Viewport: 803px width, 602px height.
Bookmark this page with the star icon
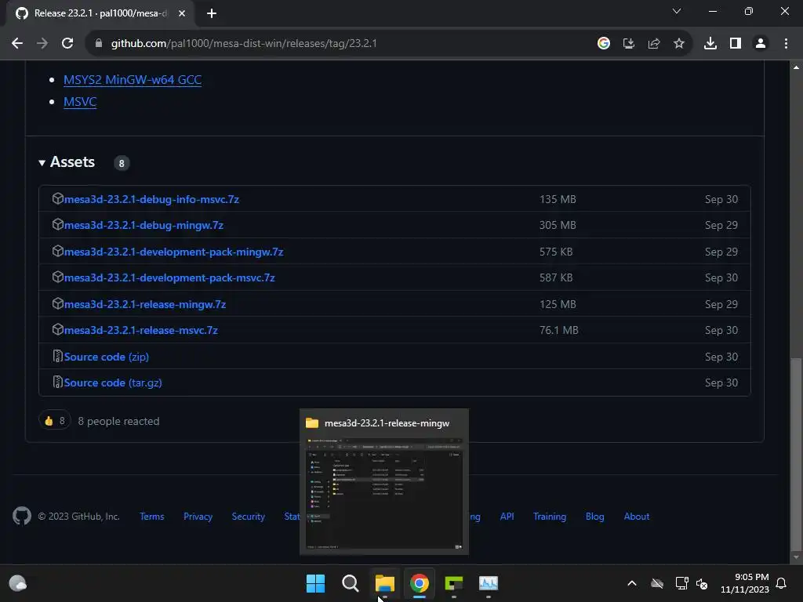(679, 44)
